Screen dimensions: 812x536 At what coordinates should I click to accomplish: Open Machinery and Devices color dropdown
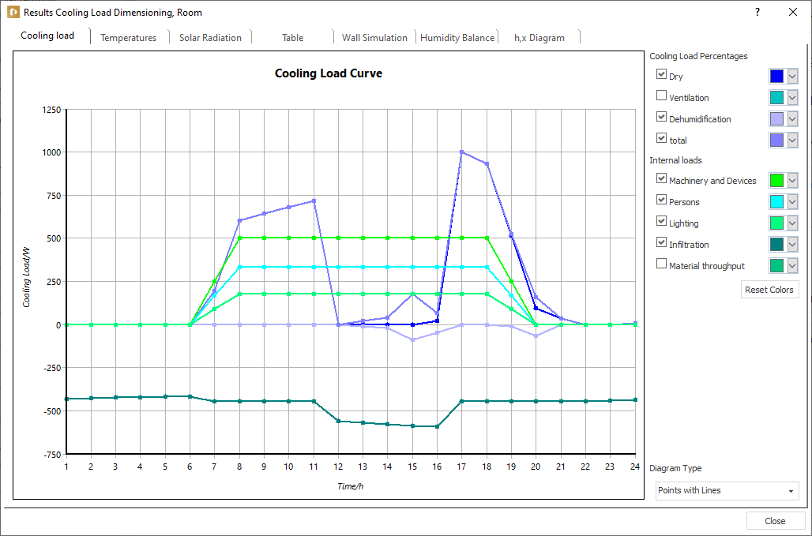(x=792, y=181)
